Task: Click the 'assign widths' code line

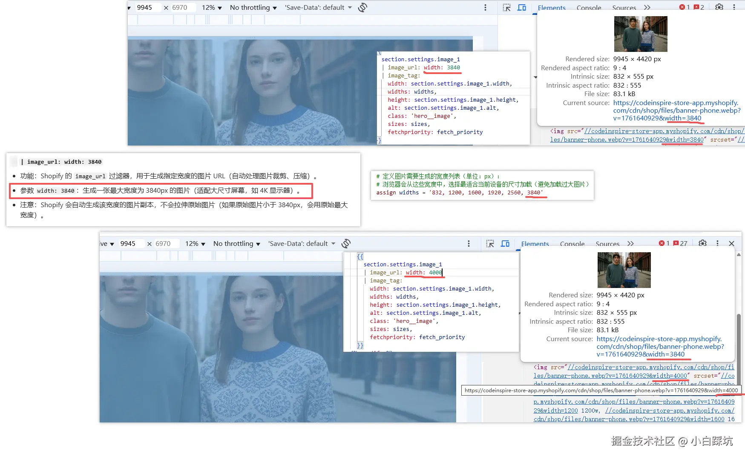Action: [x=460, y=192]
